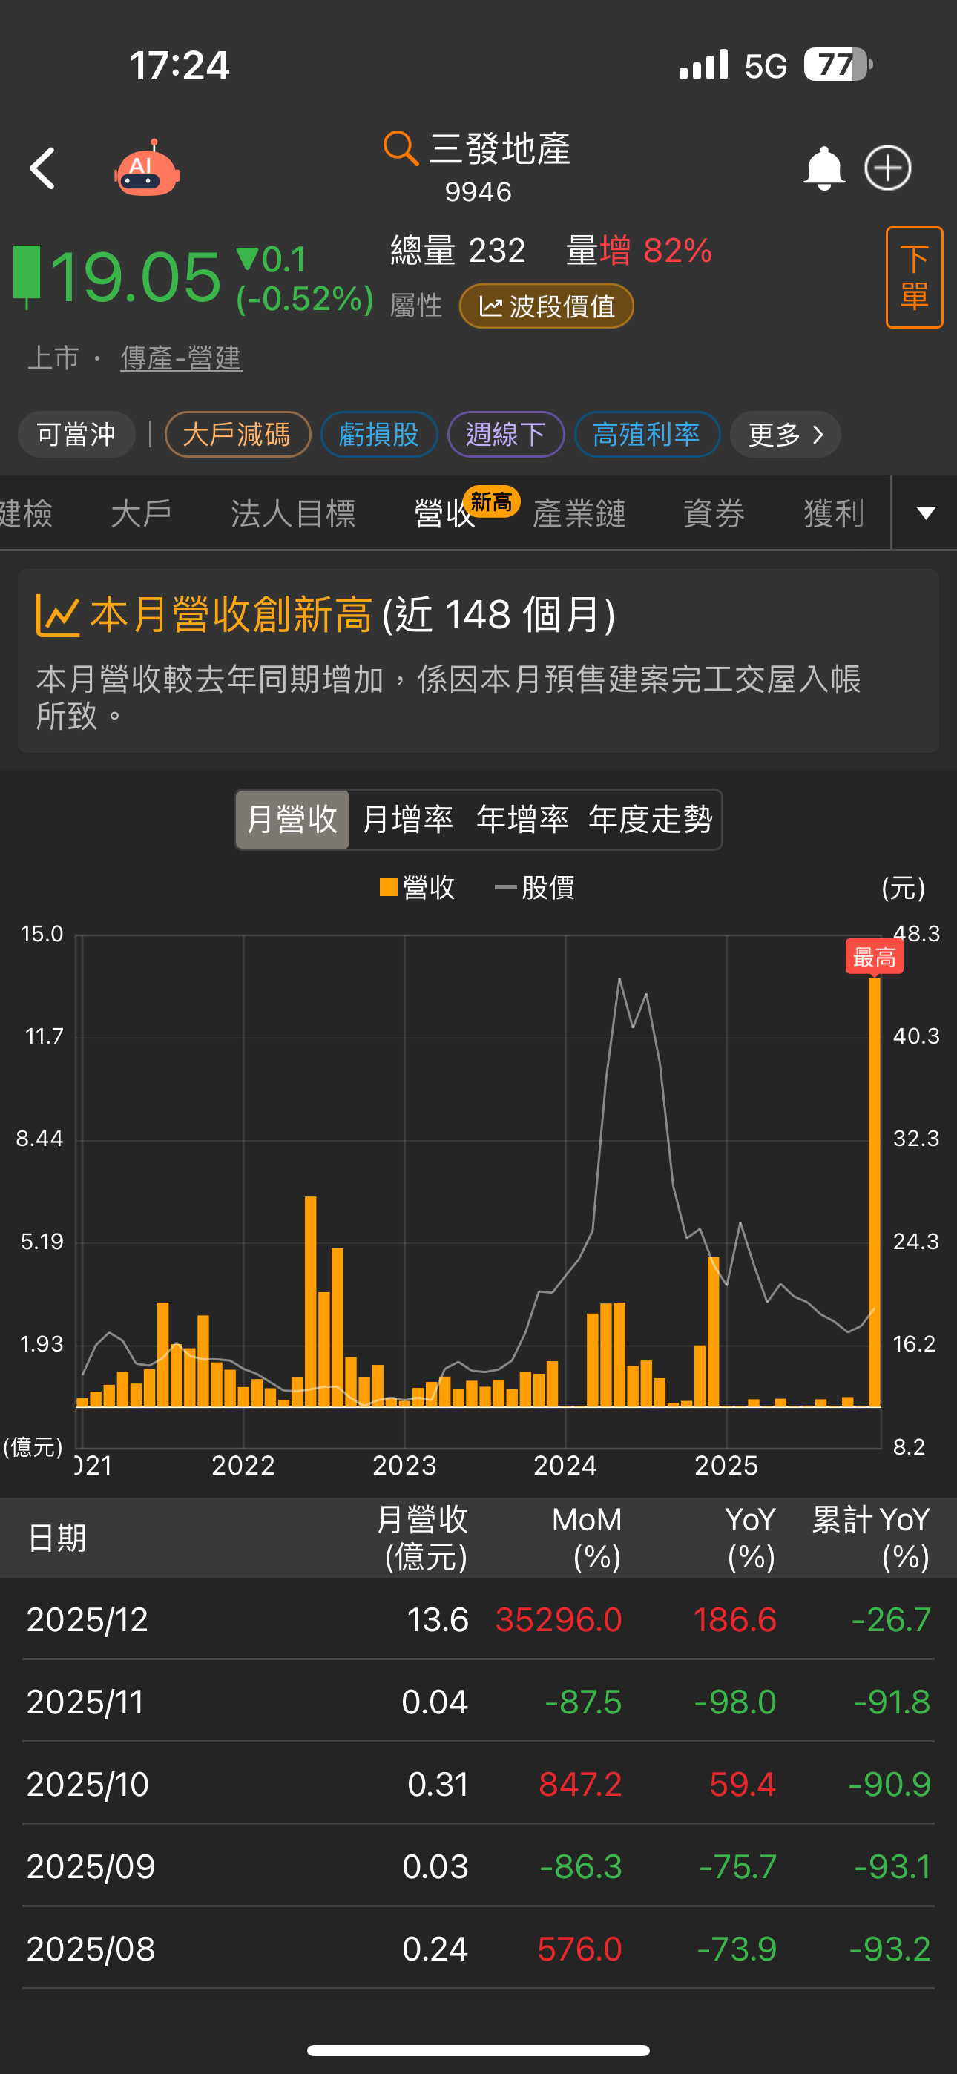Tap the 可當沖 tag

point(76,435)
